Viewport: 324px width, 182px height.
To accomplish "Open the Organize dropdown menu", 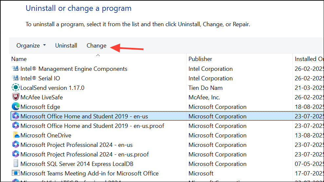I will 31,46.
